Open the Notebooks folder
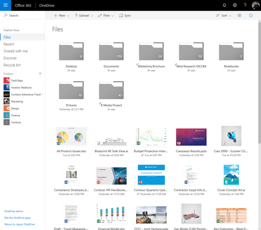This screenshot has width=261, height=230. [231, 51]
